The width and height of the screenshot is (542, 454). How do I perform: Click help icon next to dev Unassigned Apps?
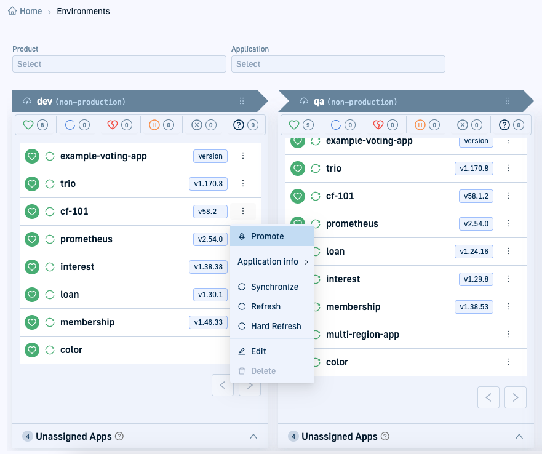119,436
